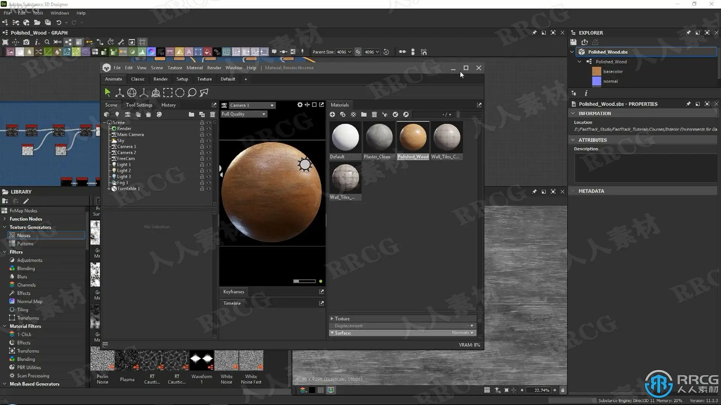Select Patterns category in Library
This screenshot has height=405, width=721.
(25, 244)
